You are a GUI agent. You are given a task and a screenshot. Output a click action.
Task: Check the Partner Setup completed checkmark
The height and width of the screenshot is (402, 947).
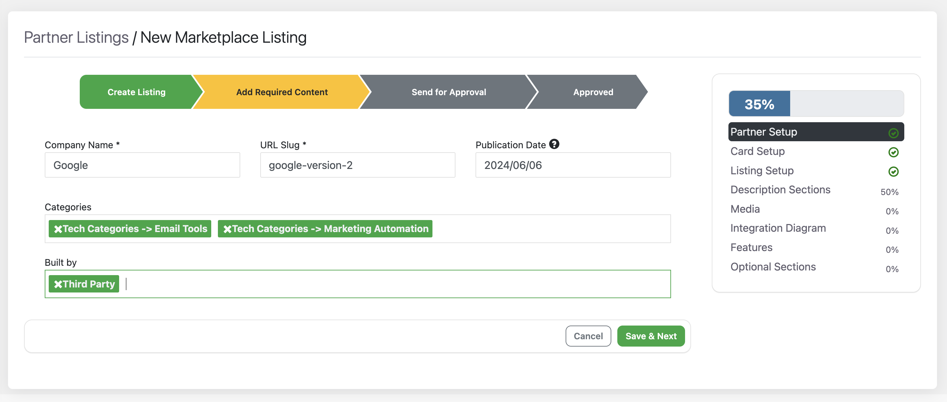(893, 133)
